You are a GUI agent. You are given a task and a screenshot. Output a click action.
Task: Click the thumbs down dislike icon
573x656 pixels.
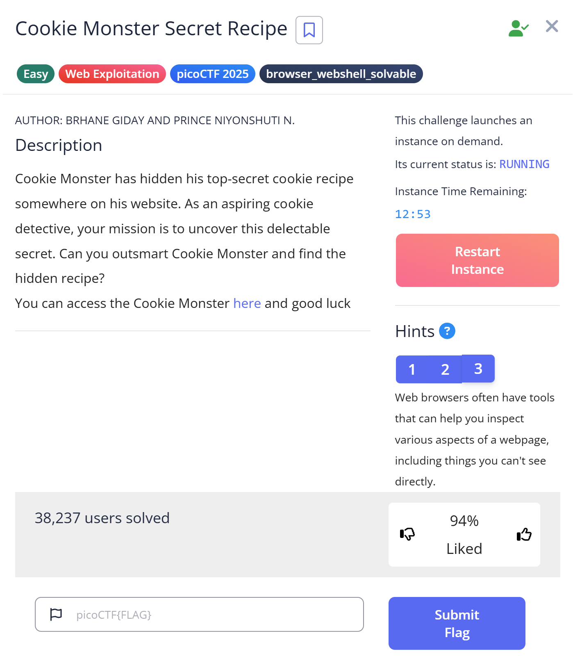pos(407,534)
